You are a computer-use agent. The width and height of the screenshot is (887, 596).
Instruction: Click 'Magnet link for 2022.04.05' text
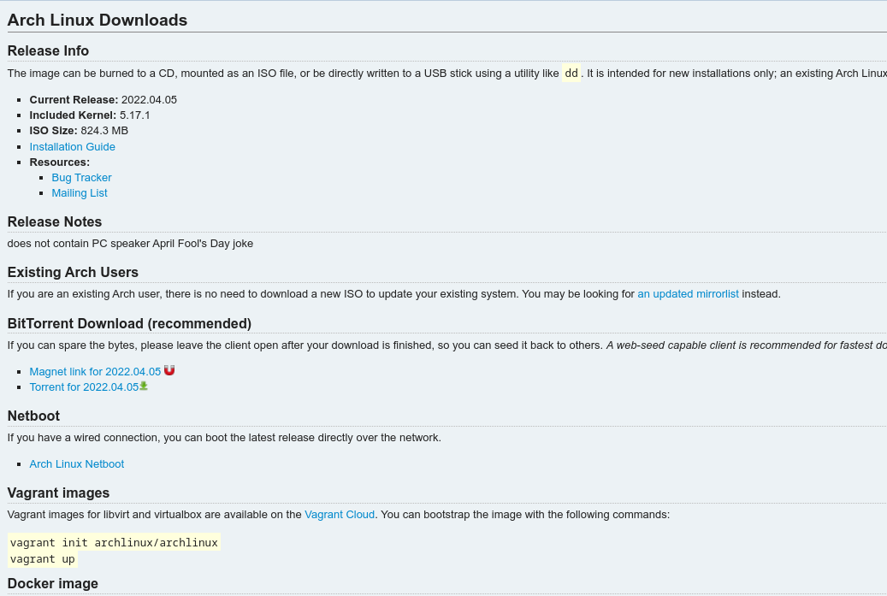(x=95, y=371)
